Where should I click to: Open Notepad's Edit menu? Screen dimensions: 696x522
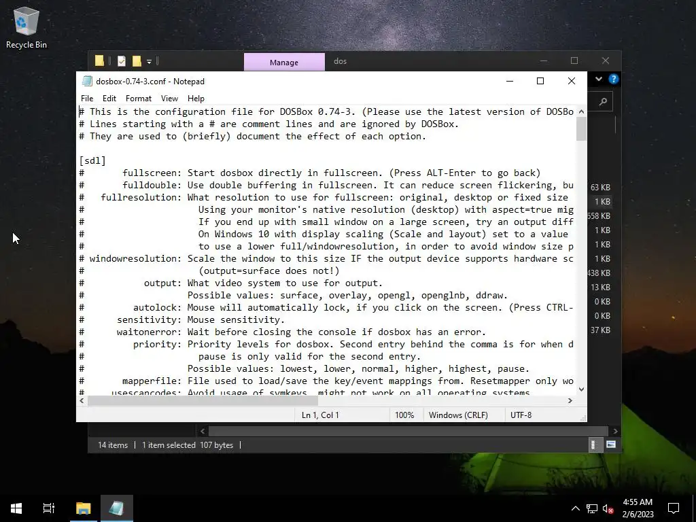(x=109, y=99)
